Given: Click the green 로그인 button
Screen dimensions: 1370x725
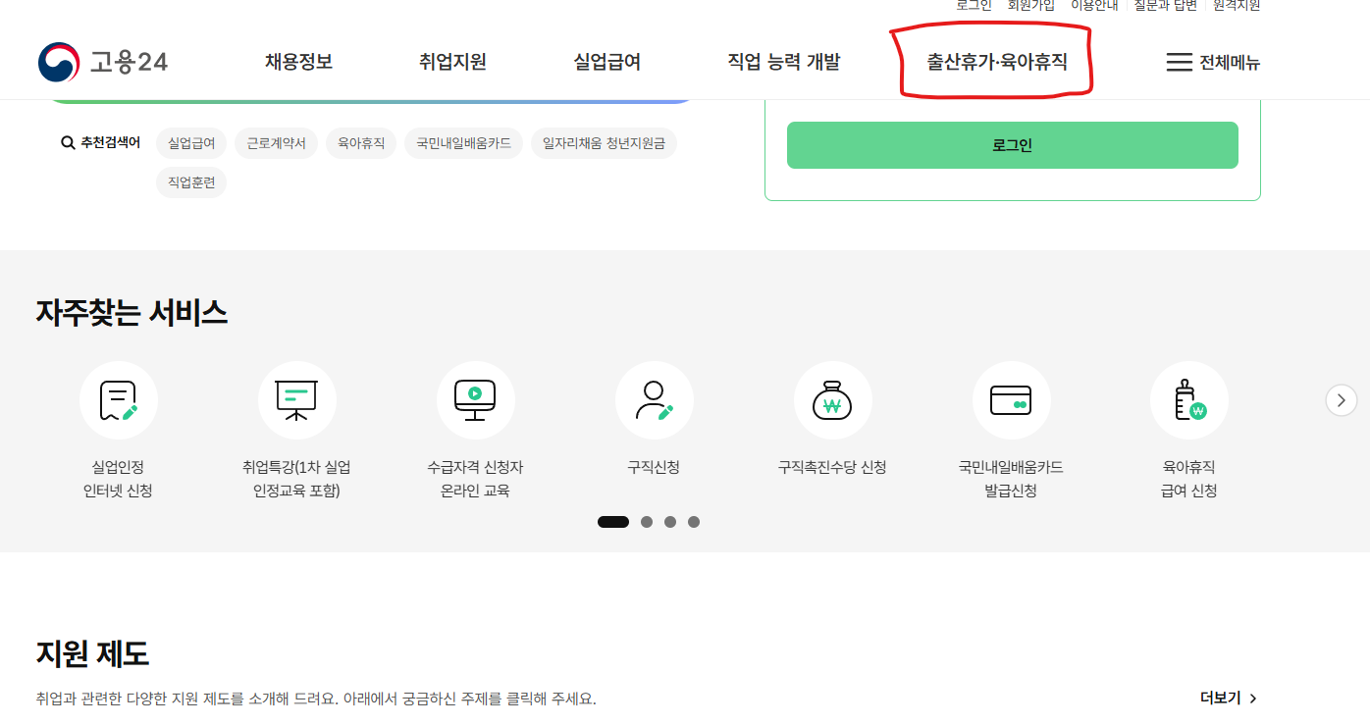Looking at the screenshot, I should coord(1012,144).
